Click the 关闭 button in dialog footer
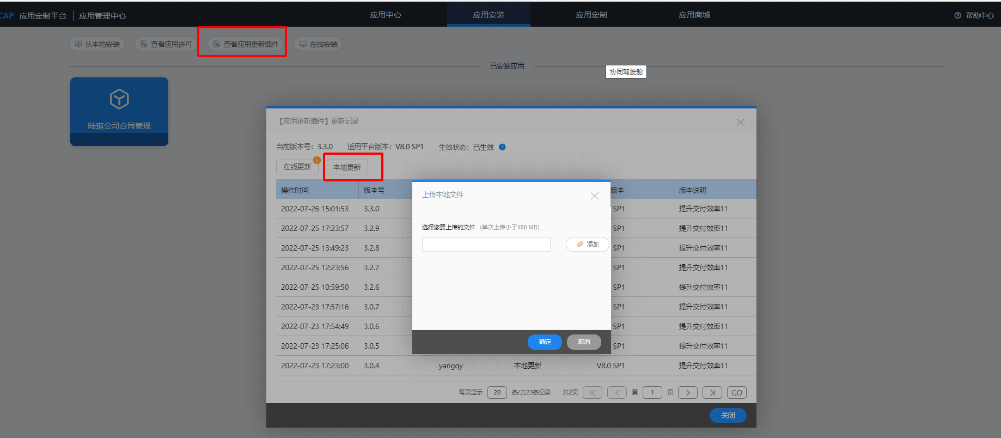This screenshot has height=438, width=1001. point(728,415)
